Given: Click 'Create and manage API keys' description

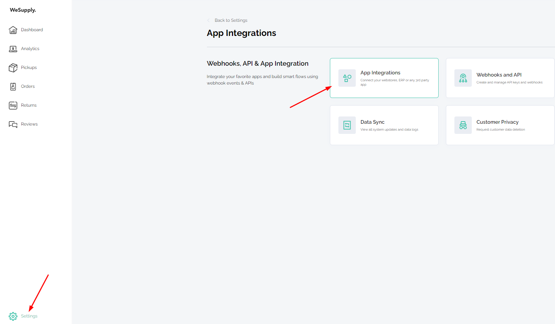Looking at the screenshot, I should pyautogui.click(x=509, y=82).
